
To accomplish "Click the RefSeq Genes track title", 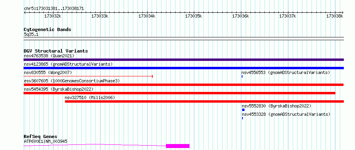I will point(41,137).
